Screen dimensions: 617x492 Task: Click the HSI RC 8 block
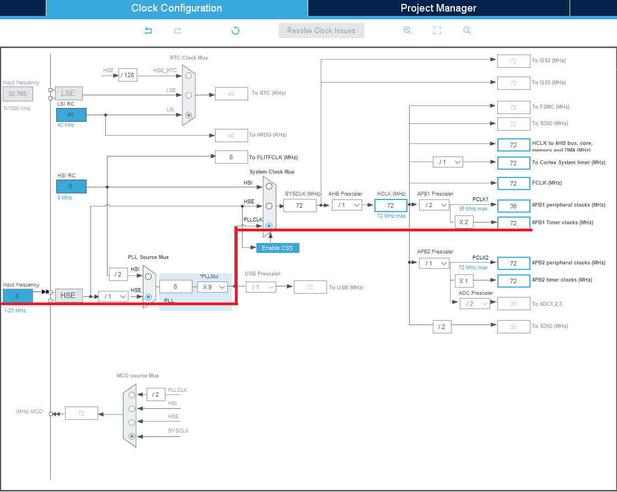click(x=71, y=186)
